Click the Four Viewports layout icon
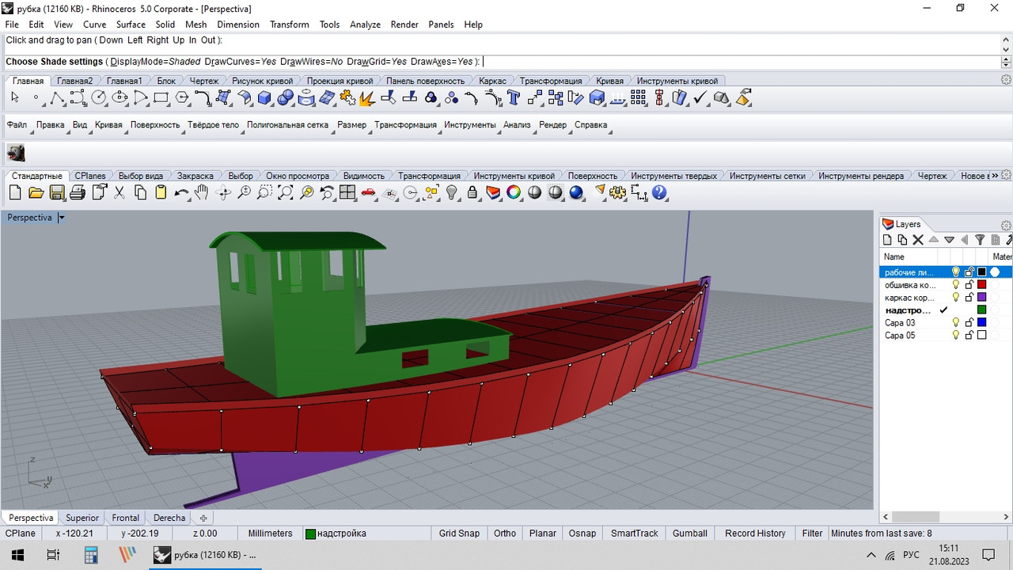Image resolution: width=1013 pixels, height=570 pixels. point(347,192)
